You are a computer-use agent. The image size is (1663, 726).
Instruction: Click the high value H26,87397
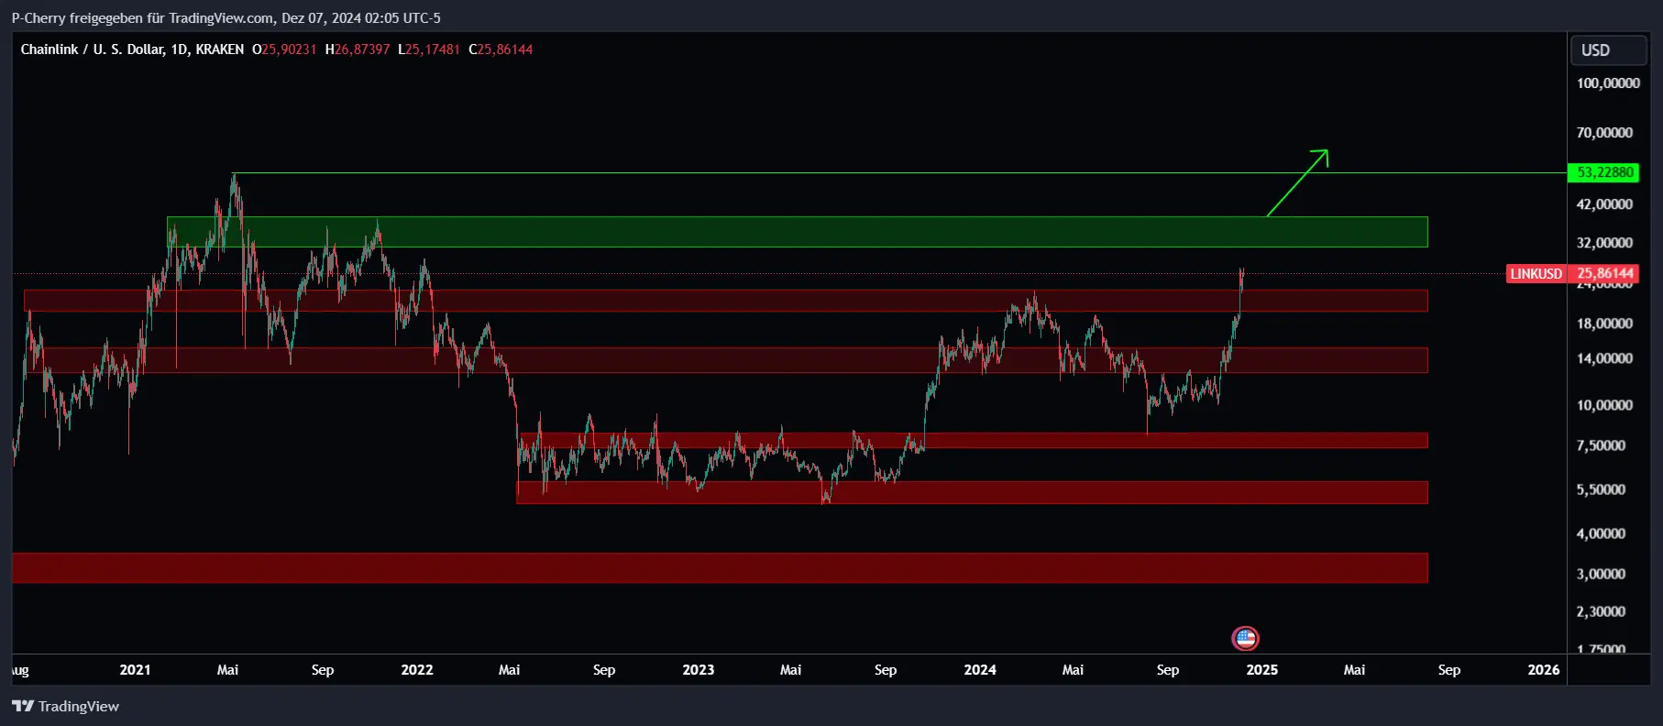click(x=358, y=49)
